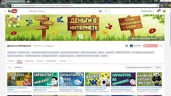Click the back arrow button above videos

10,67
